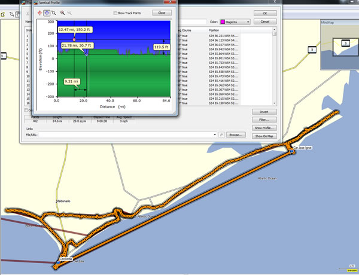Click the red marker at 12.47 mi
Image resolution: width=359 pixels, height=275 pixels.
(x=74, y=39)
